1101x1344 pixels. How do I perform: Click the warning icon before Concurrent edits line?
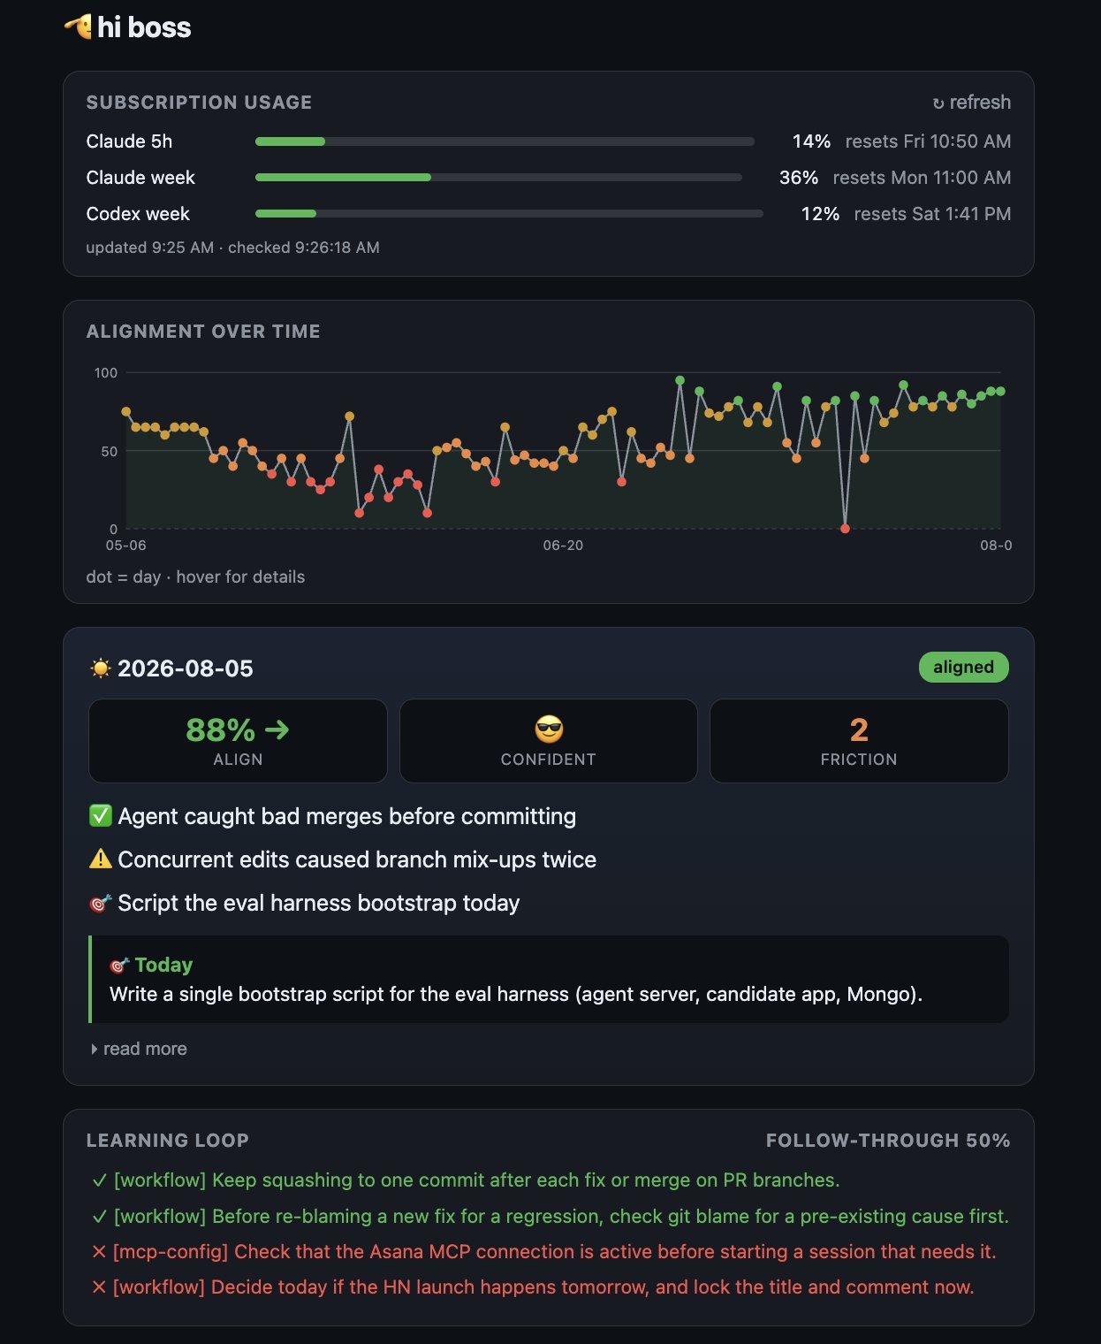coord(101,859)
